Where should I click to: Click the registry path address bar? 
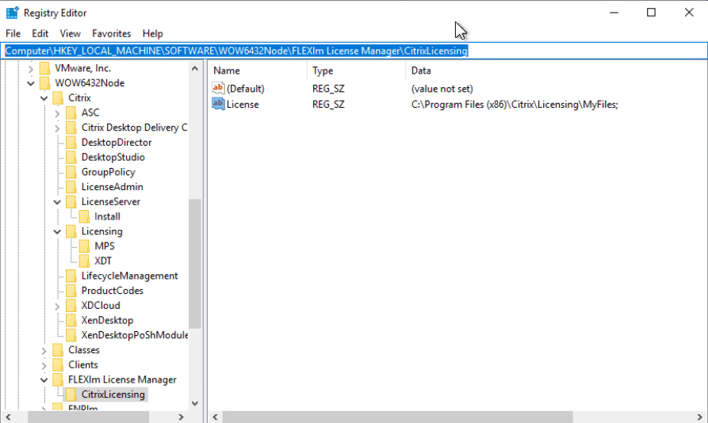pos(354,51)
